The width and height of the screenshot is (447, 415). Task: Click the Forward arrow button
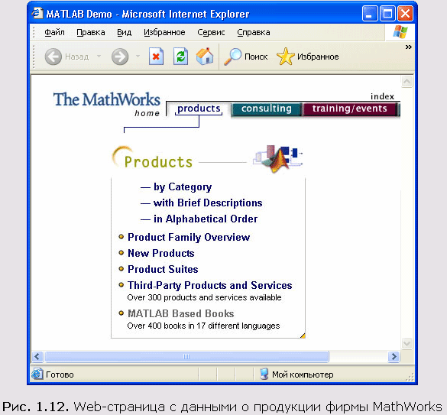click(x=120, y=57)
